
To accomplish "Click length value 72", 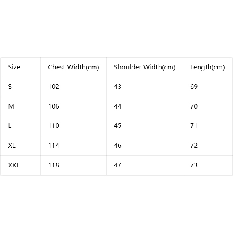I will point(194,146).
